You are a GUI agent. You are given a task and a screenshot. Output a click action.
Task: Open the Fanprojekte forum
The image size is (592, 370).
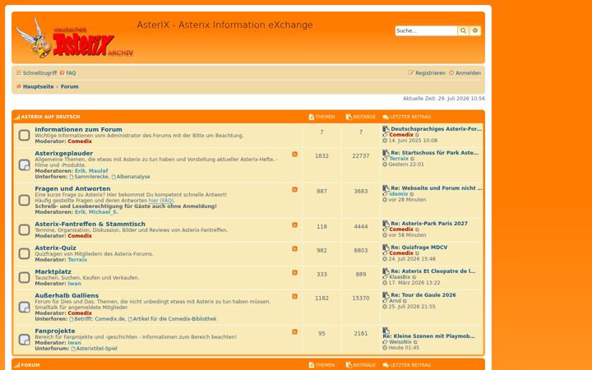55,331
